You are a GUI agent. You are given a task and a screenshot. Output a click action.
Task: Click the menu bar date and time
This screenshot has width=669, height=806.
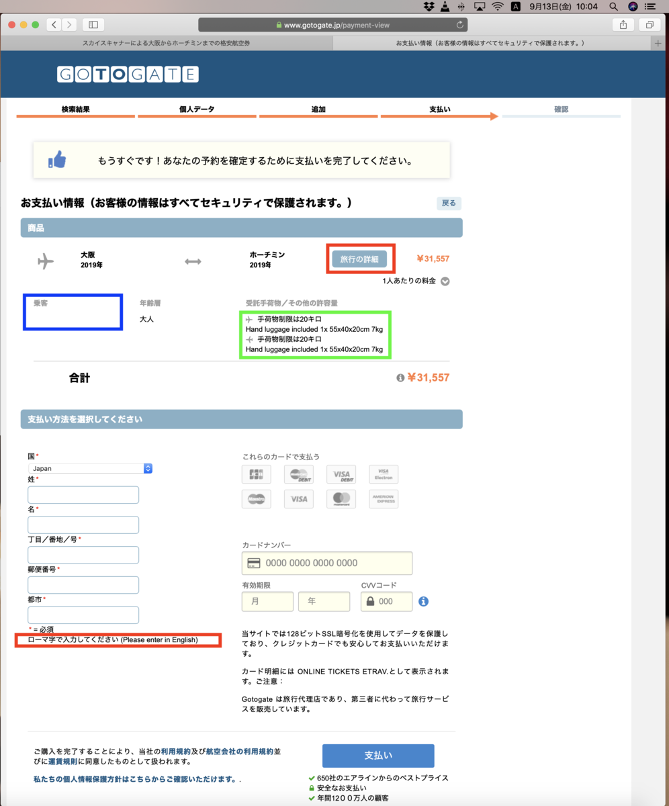click(564, 7)
